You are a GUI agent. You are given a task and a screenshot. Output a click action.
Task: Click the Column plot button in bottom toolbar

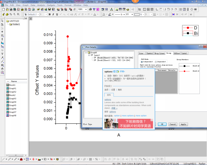[21, 159]
